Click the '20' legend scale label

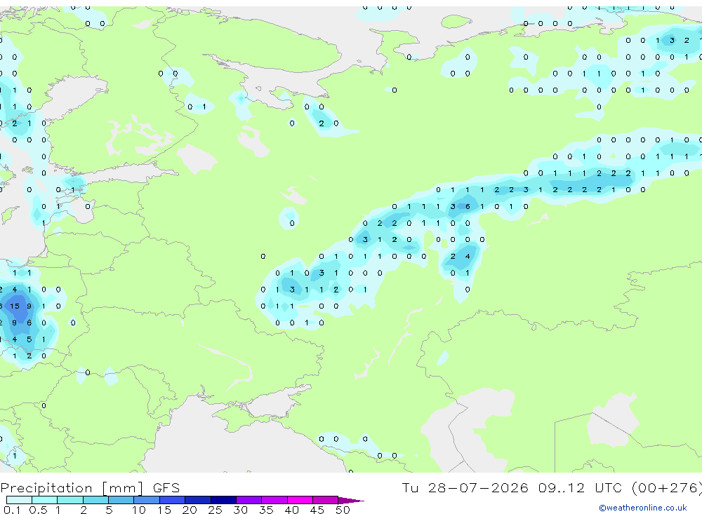tap(190, 510)
